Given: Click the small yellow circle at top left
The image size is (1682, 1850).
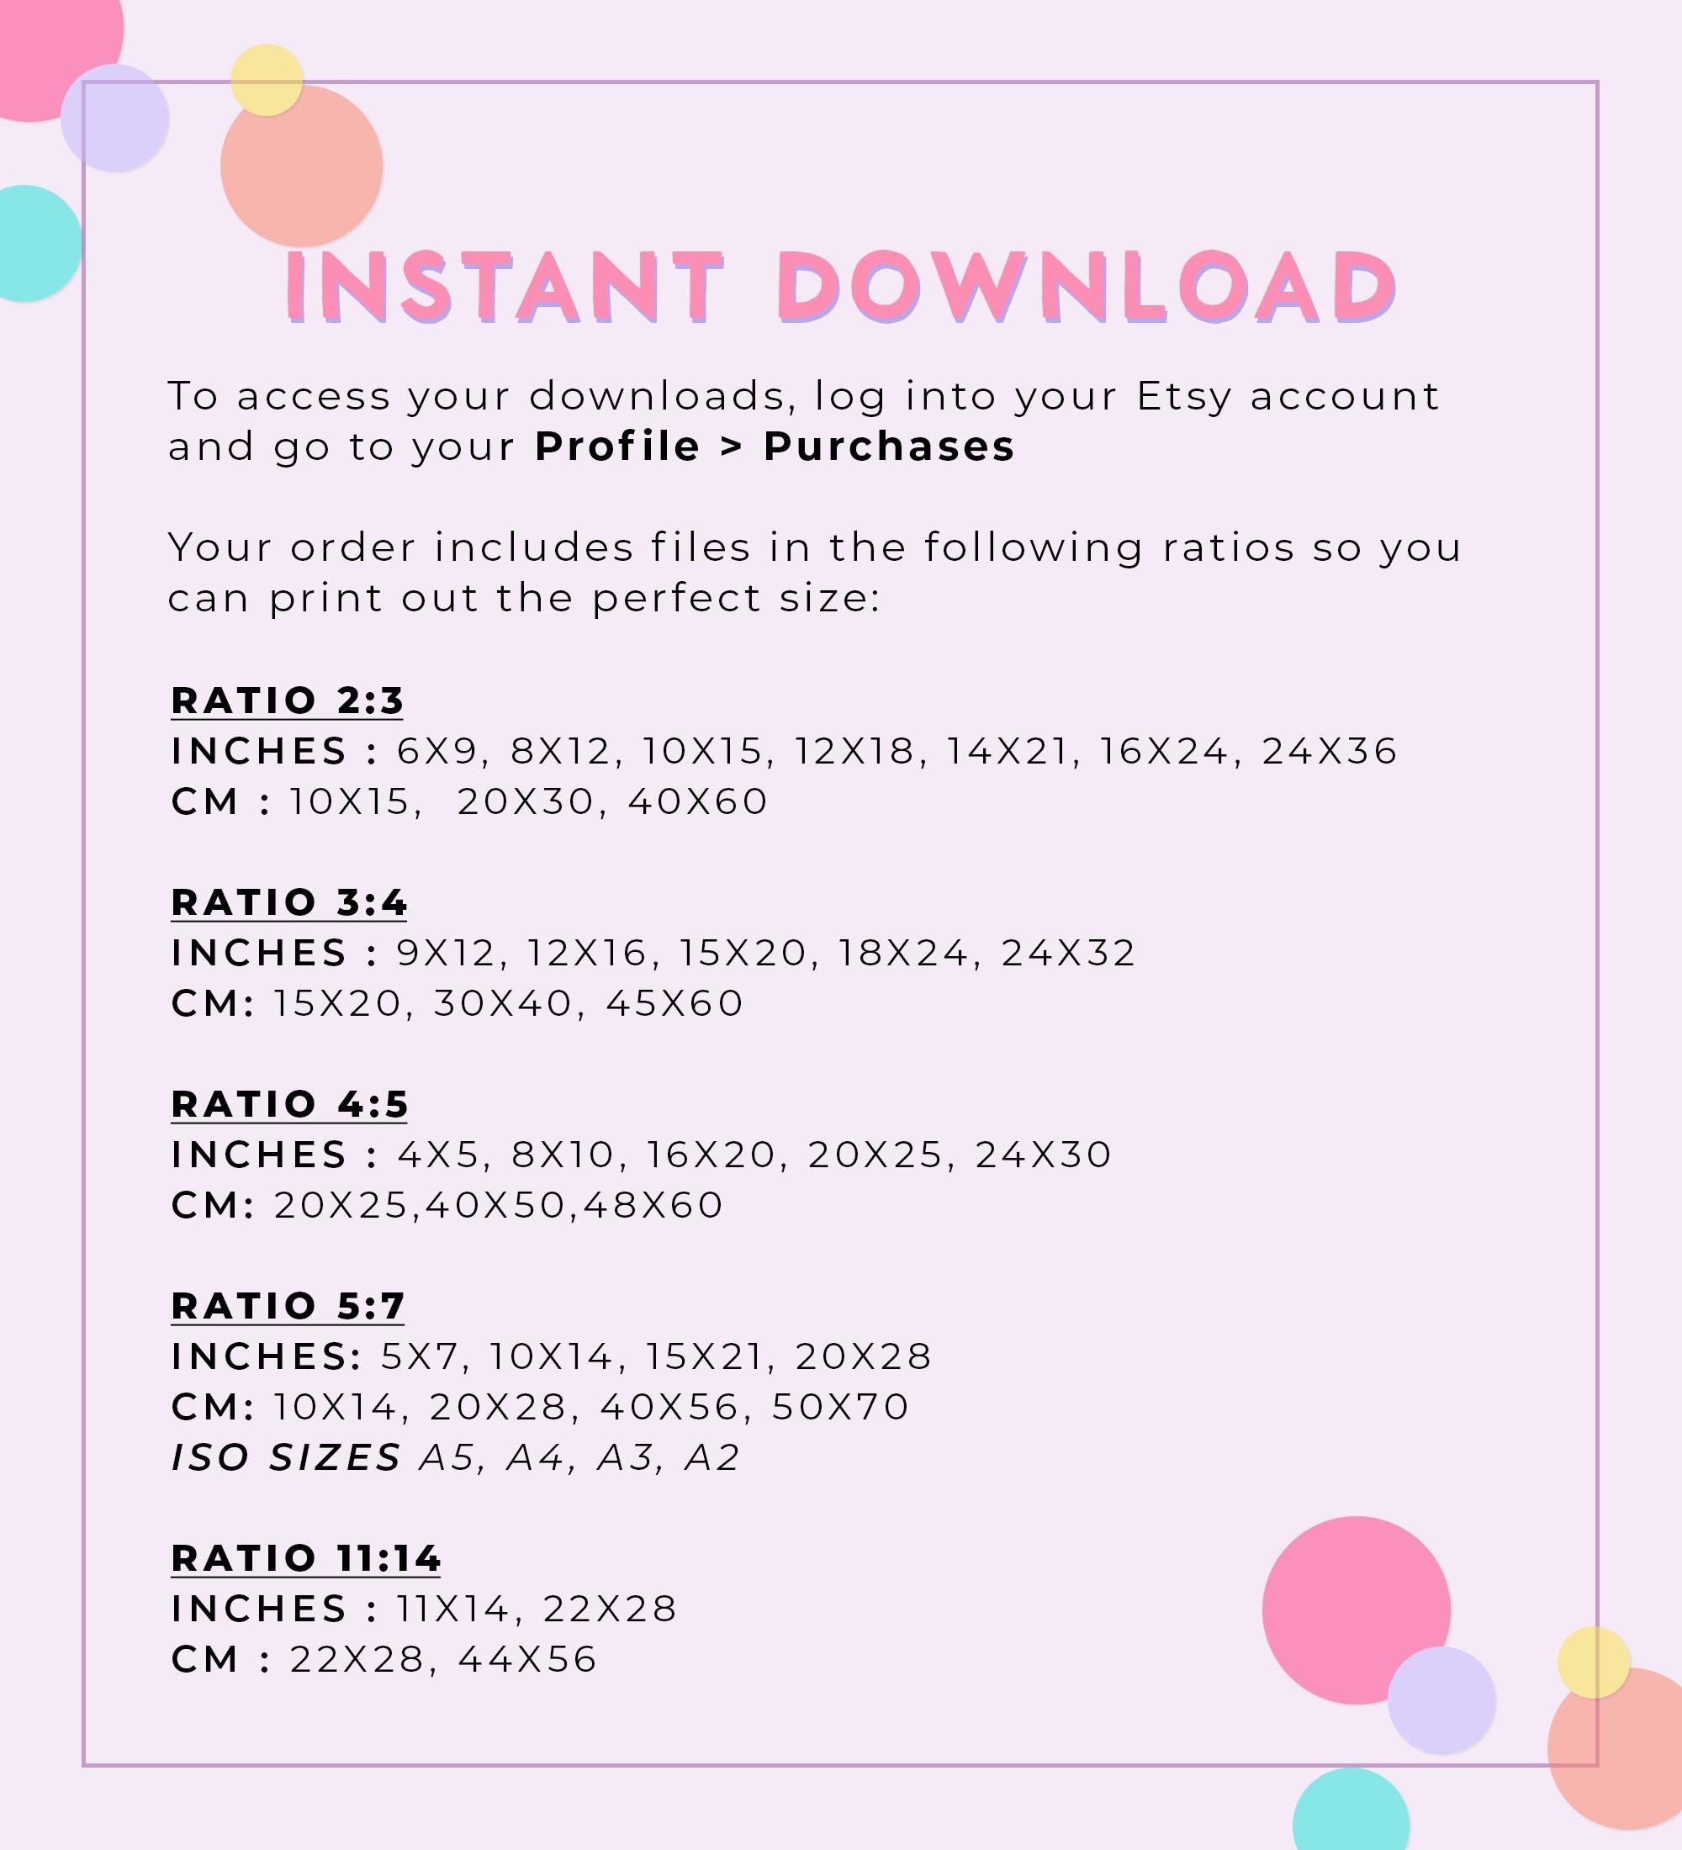Looking at the screenshot, I should pos(266,80).
